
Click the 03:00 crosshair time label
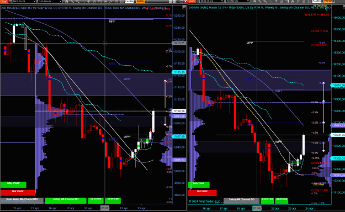105,208
